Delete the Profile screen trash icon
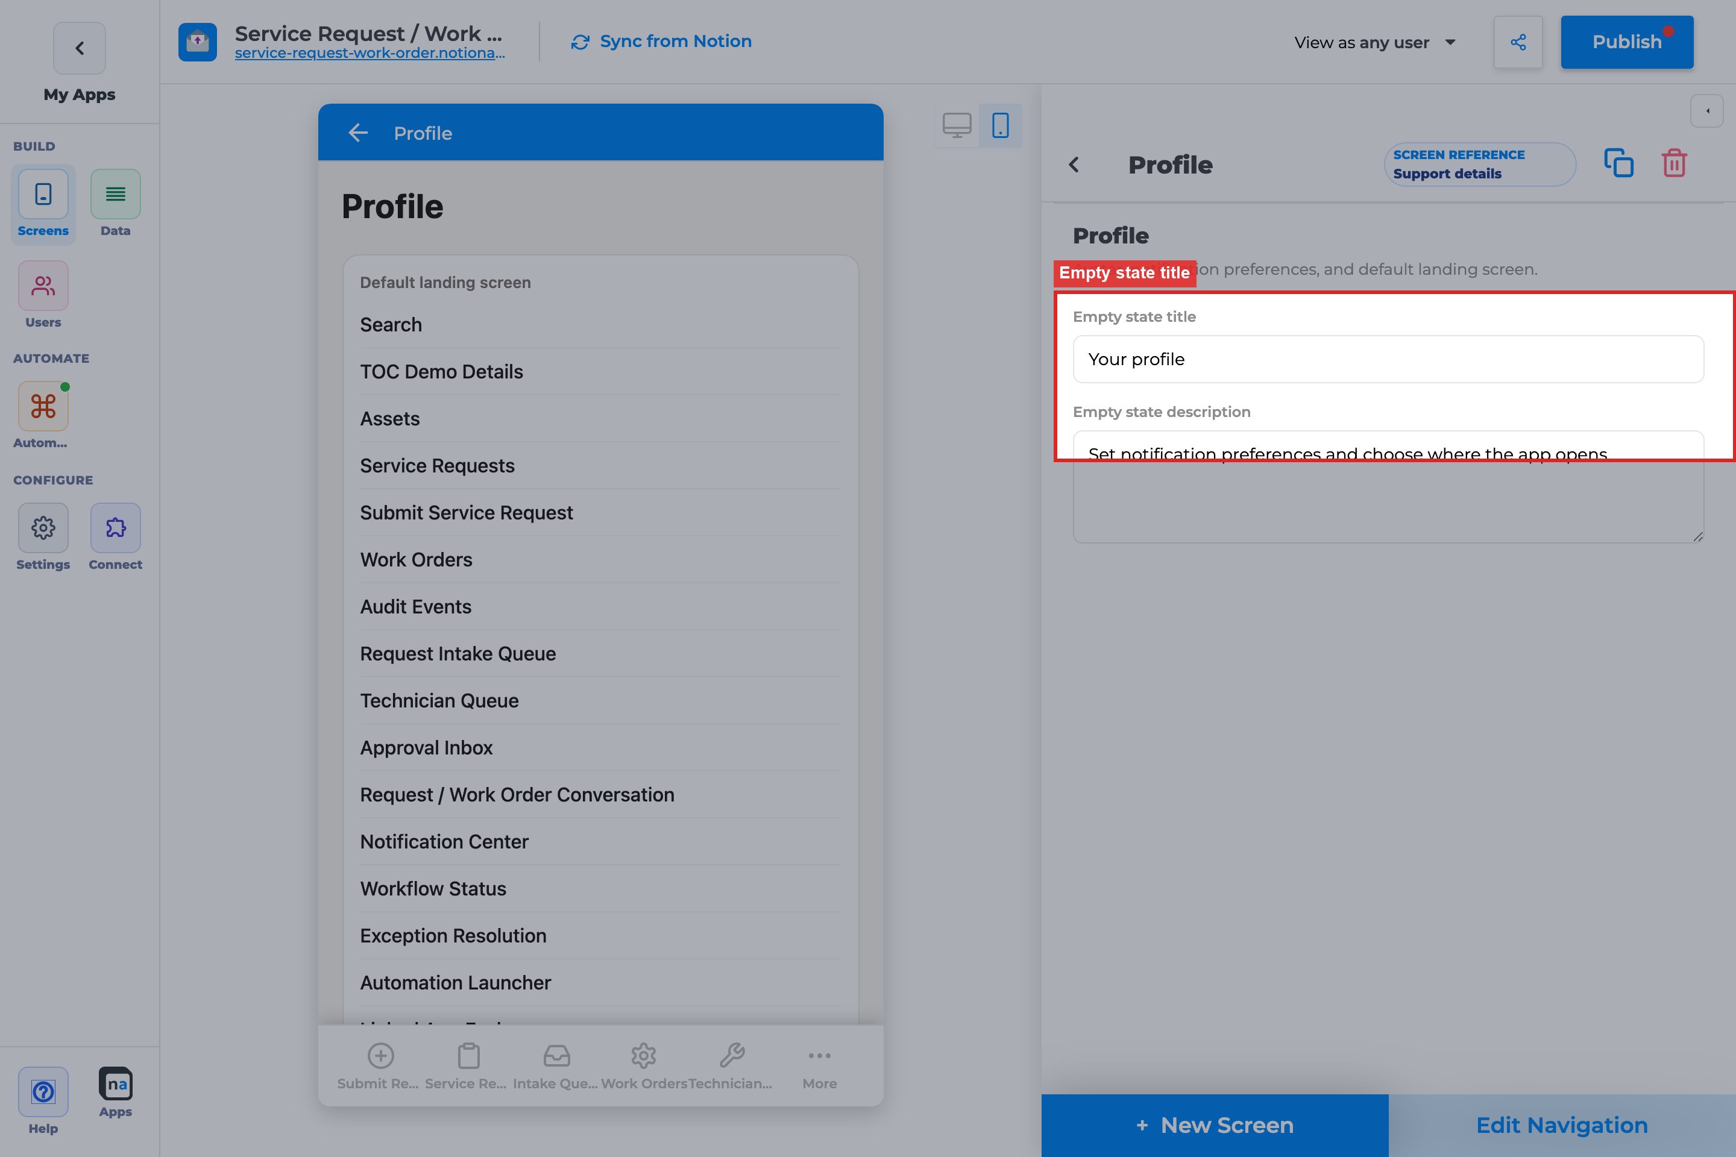 click(1674, 163)
